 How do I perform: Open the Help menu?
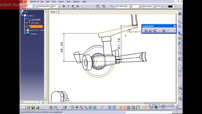pos(84,2)
